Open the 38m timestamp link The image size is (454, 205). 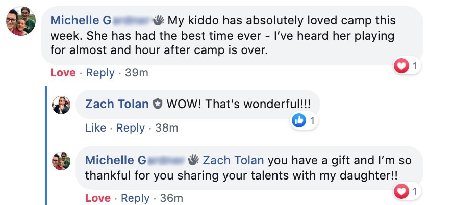click(167, 128)
